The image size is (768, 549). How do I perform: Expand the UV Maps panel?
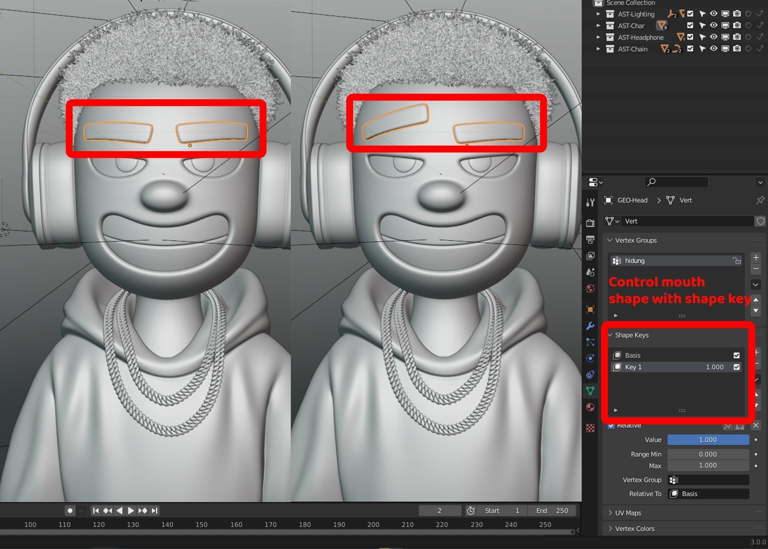[x=628, y=513]
